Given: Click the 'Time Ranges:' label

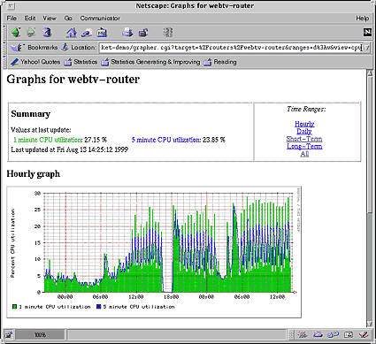Looking at the screenshot, I should (306, 109).
